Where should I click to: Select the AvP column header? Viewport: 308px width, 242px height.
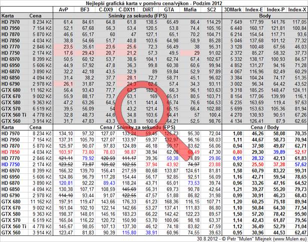[x=63, y=10]
